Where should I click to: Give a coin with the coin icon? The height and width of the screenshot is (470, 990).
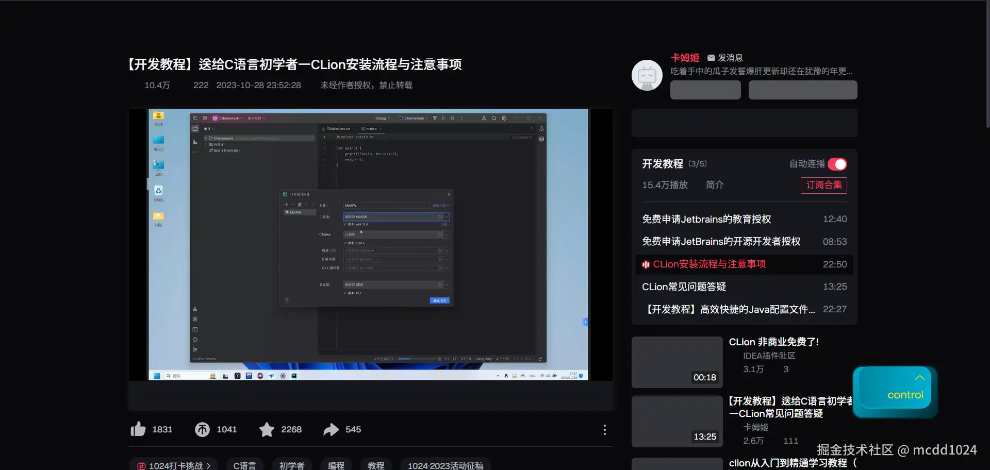click(202, 429)
